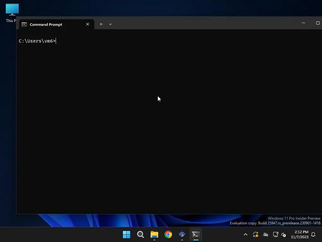Image resolution: width=322 pixels, height=242 pixels.
Task: Open clock showing 2:12 PM
Action: click(300, 234)
